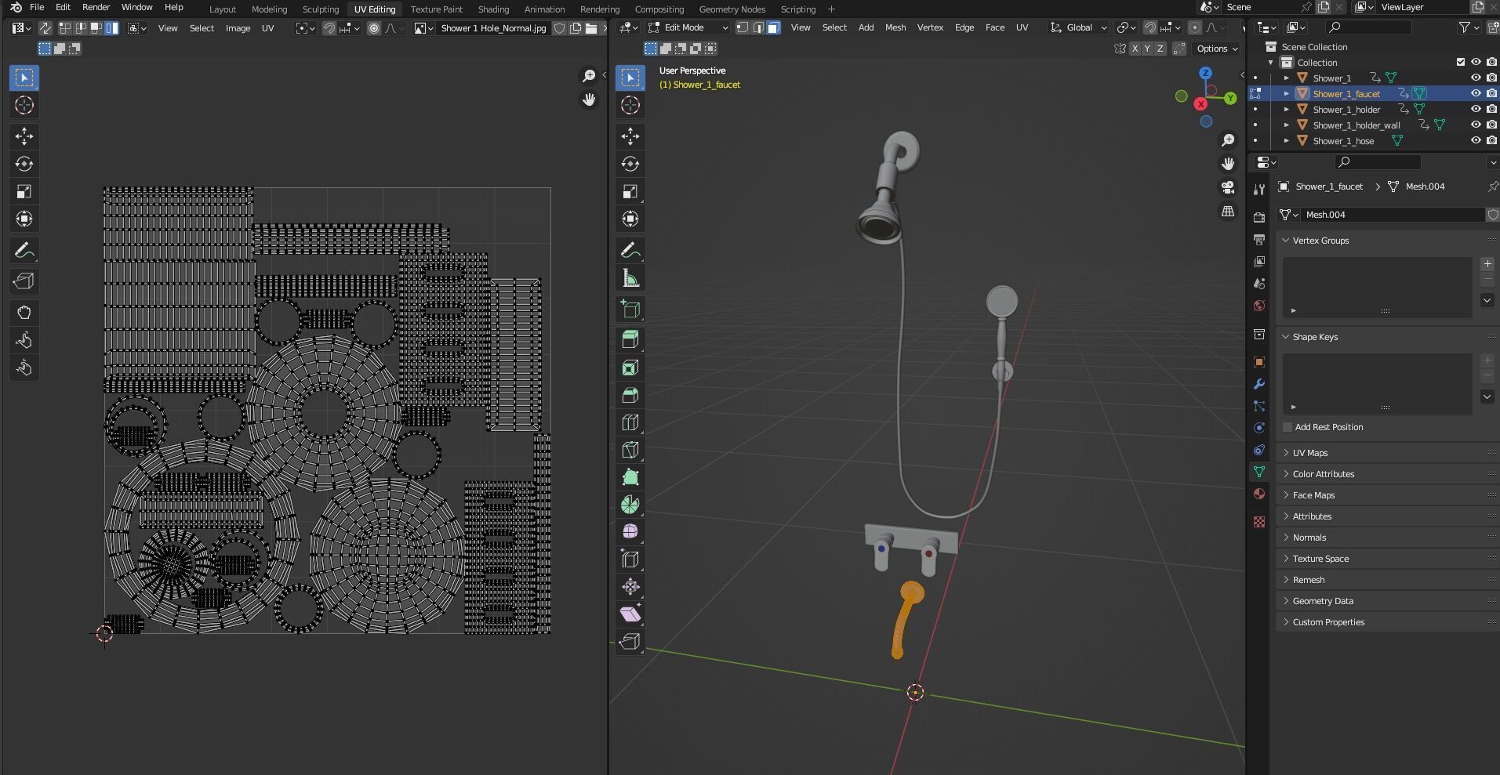This screenshot has height=775, width=1500.
Task: Select the Loop Cut tool
Action: click(x=630, y=422)
